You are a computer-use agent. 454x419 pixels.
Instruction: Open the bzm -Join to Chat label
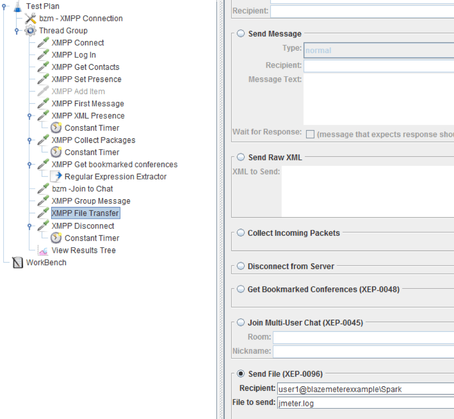82,188
